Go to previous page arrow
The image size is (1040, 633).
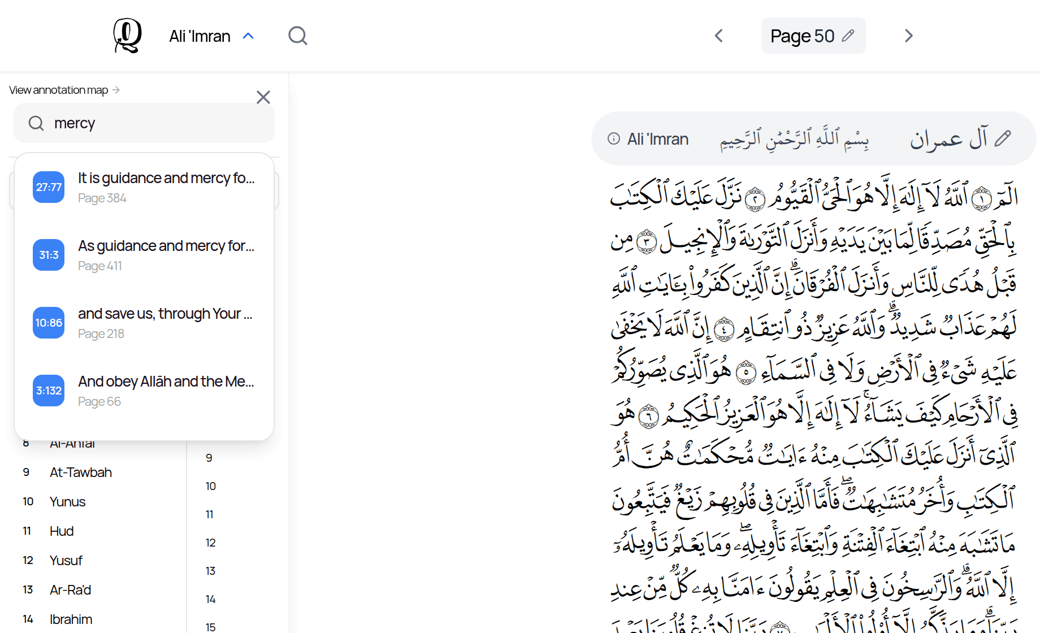[x=719, y=36]
